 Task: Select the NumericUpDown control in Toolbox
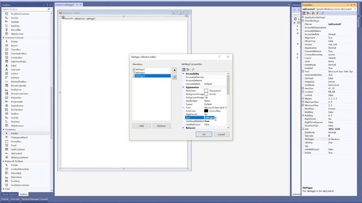(x=19, y=94)
